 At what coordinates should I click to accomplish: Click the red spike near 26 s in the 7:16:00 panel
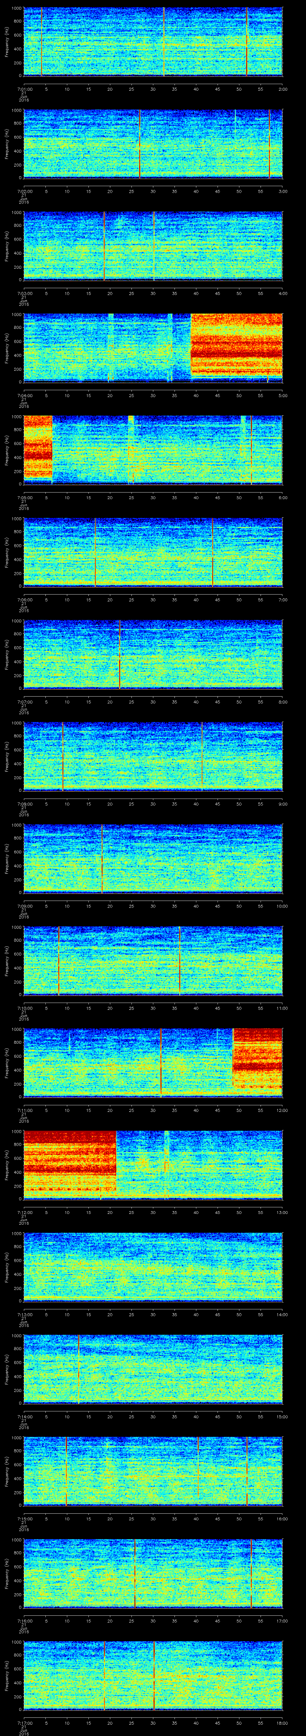tap(135, 1573)
